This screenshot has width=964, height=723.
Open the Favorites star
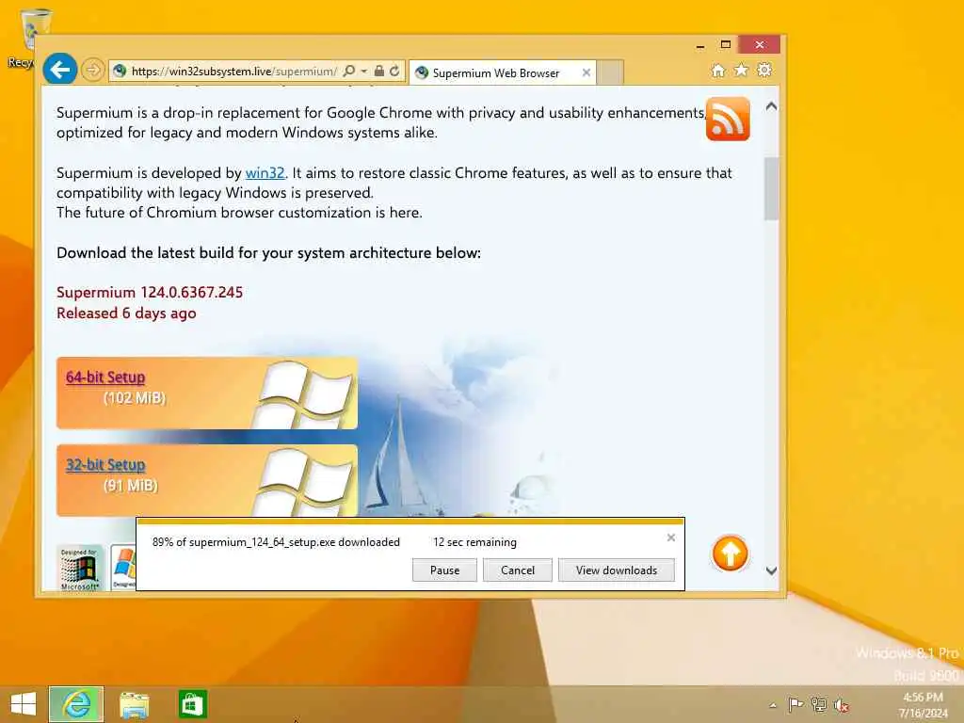click(x=742, y=70)
